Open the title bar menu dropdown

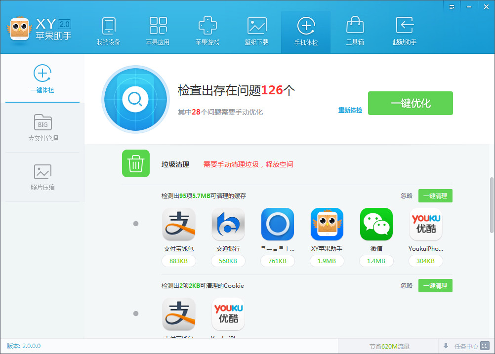coord(452,6)
